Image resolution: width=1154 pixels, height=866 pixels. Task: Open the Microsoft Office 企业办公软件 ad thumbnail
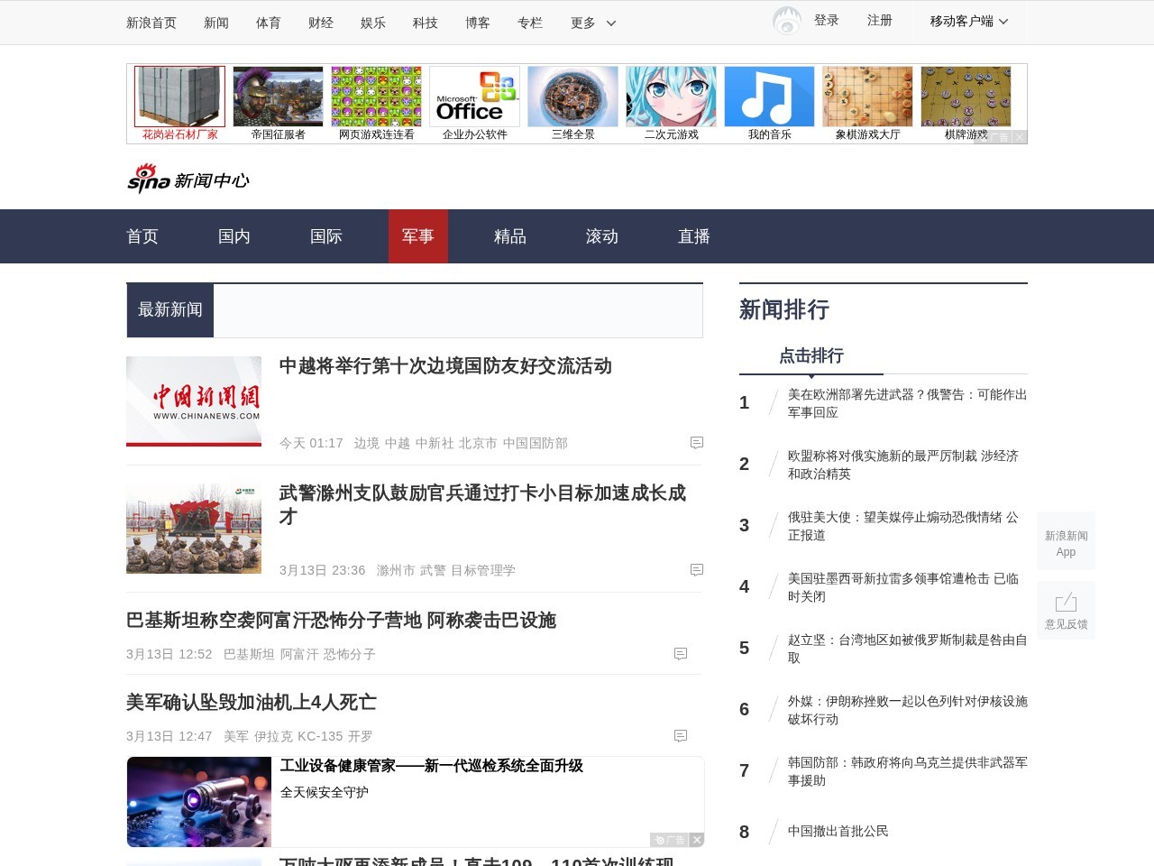click(474, 97)
